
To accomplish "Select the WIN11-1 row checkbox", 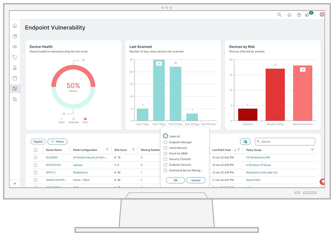I will click(36, 172).
